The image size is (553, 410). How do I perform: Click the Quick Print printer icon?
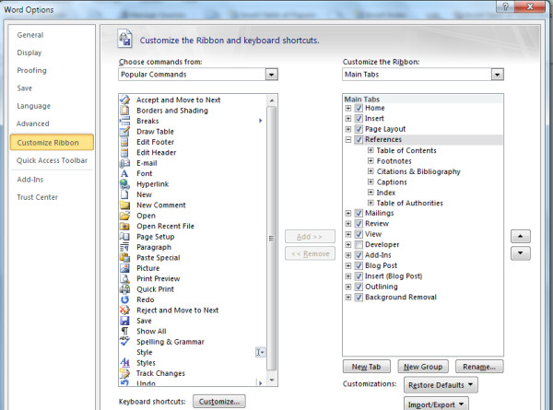[x=124, y=289]
